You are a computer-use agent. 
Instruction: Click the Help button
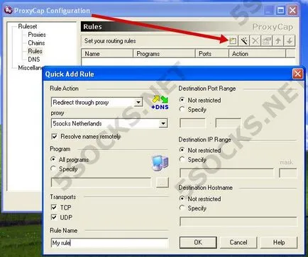tap(279, 242)
